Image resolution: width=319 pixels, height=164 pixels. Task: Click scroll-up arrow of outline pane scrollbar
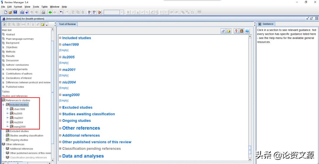[53, 29]
